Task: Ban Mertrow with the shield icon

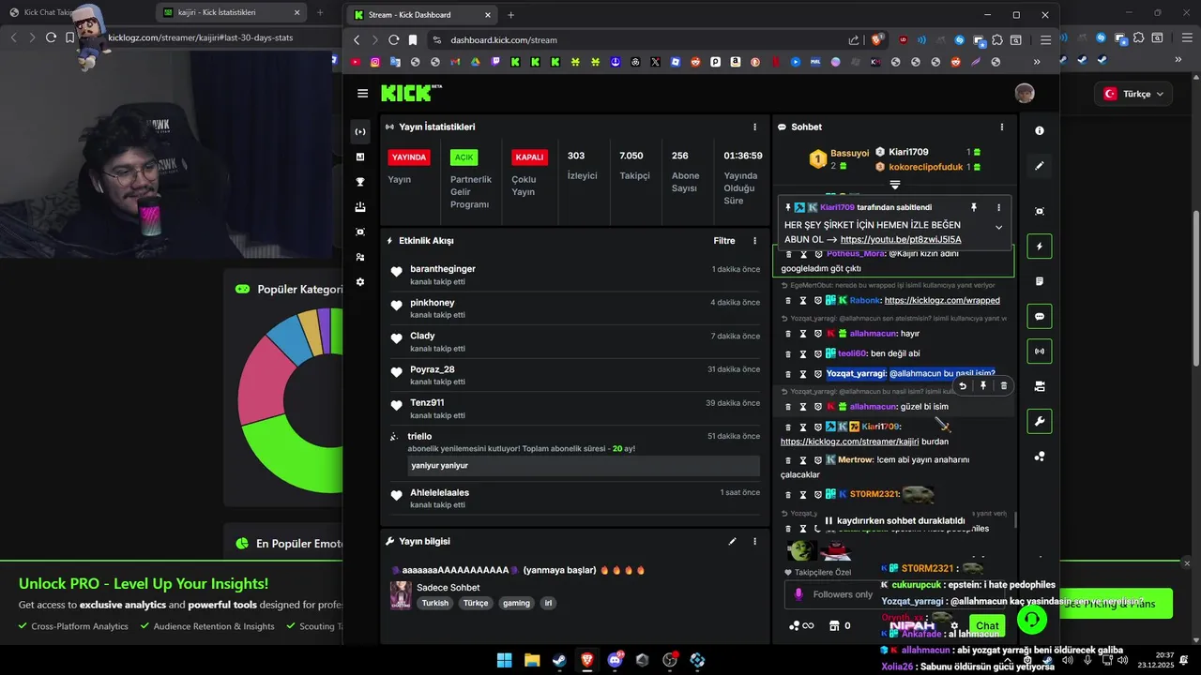Action: pos(818,460)
